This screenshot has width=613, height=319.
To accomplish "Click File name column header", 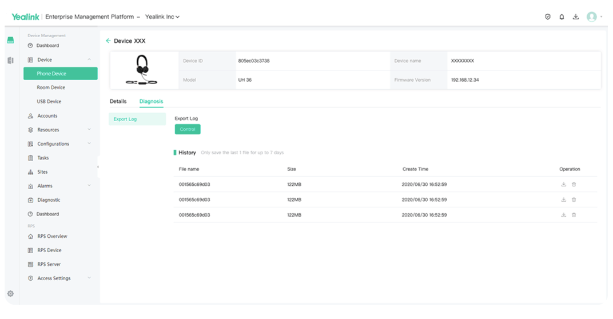I will point(189,169).
